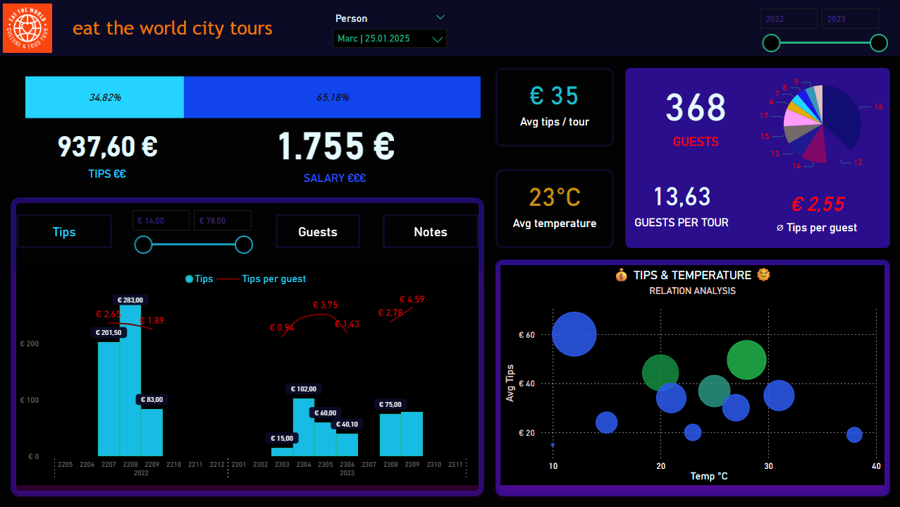Click the € 283,00 bar in tips chart

[130, 381]
